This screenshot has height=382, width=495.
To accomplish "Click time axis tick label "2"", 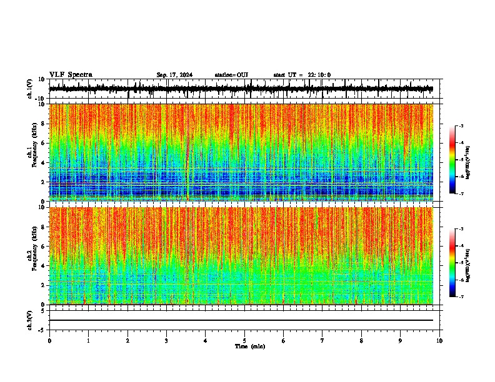I will point(127,341).
